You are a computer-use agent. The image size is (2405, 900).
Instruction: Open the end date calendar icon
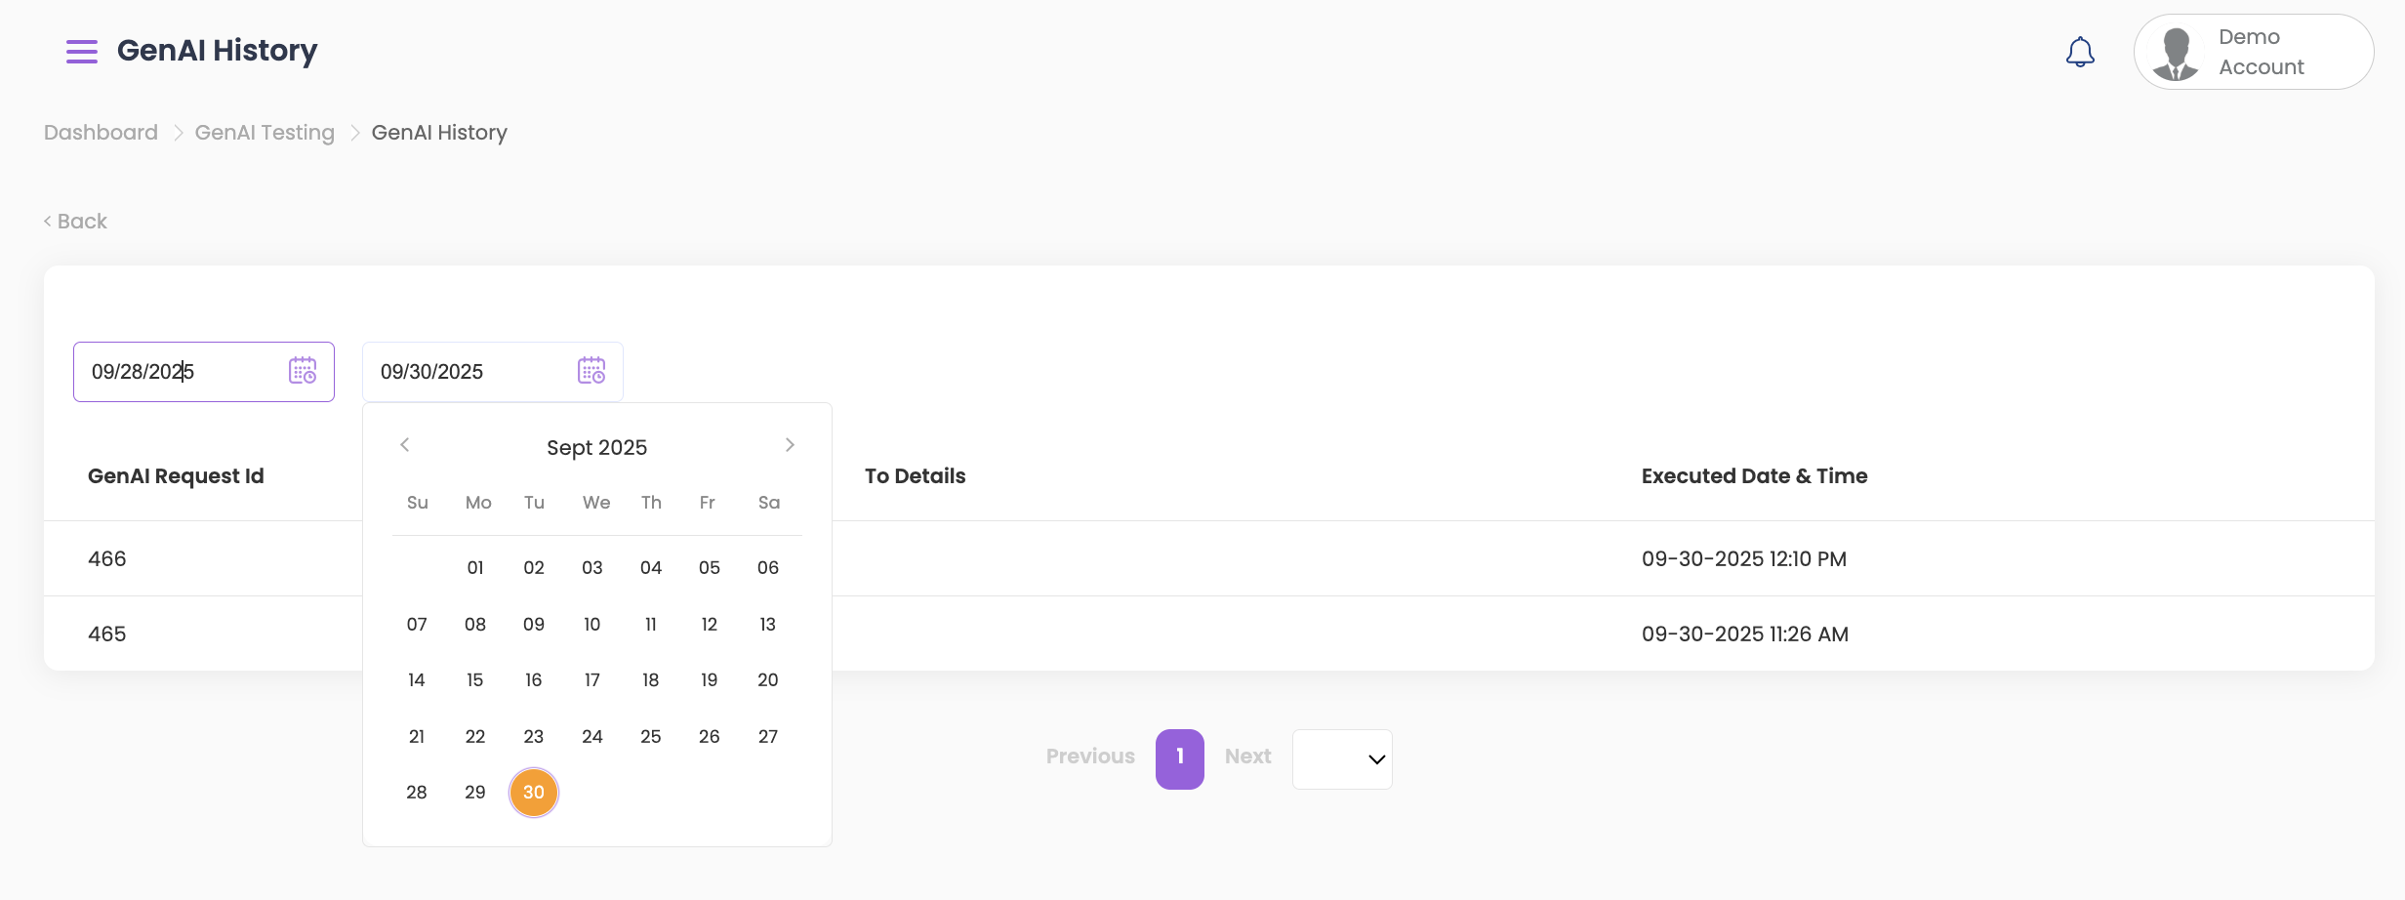pos(591,371)
